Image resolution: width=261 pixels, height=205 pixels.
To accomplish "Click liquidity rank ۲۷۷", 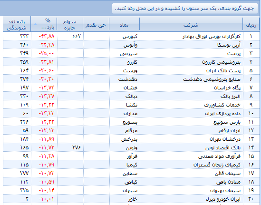I will click(x=24, y=173).
